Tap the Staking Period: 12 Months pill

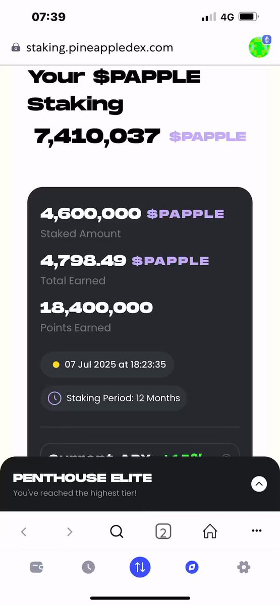(114, 398)
